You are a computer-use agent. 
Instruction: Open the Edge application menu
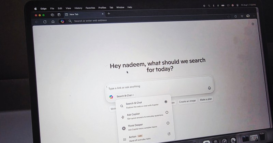pyautogui.click(x=44, y=9)
